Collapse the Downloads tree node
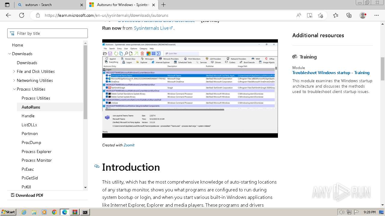The image size is (385, 216). tap(9, 54)
